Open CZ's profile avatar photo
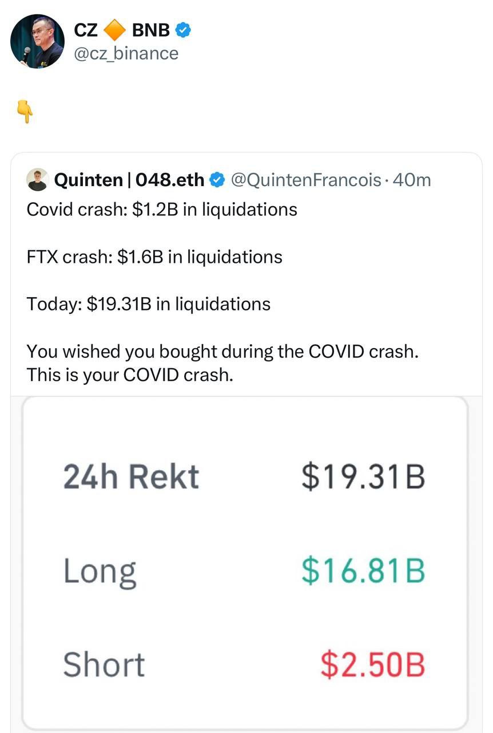The height and width of the screenshot is (733, 493). click(x=38, y=41)
